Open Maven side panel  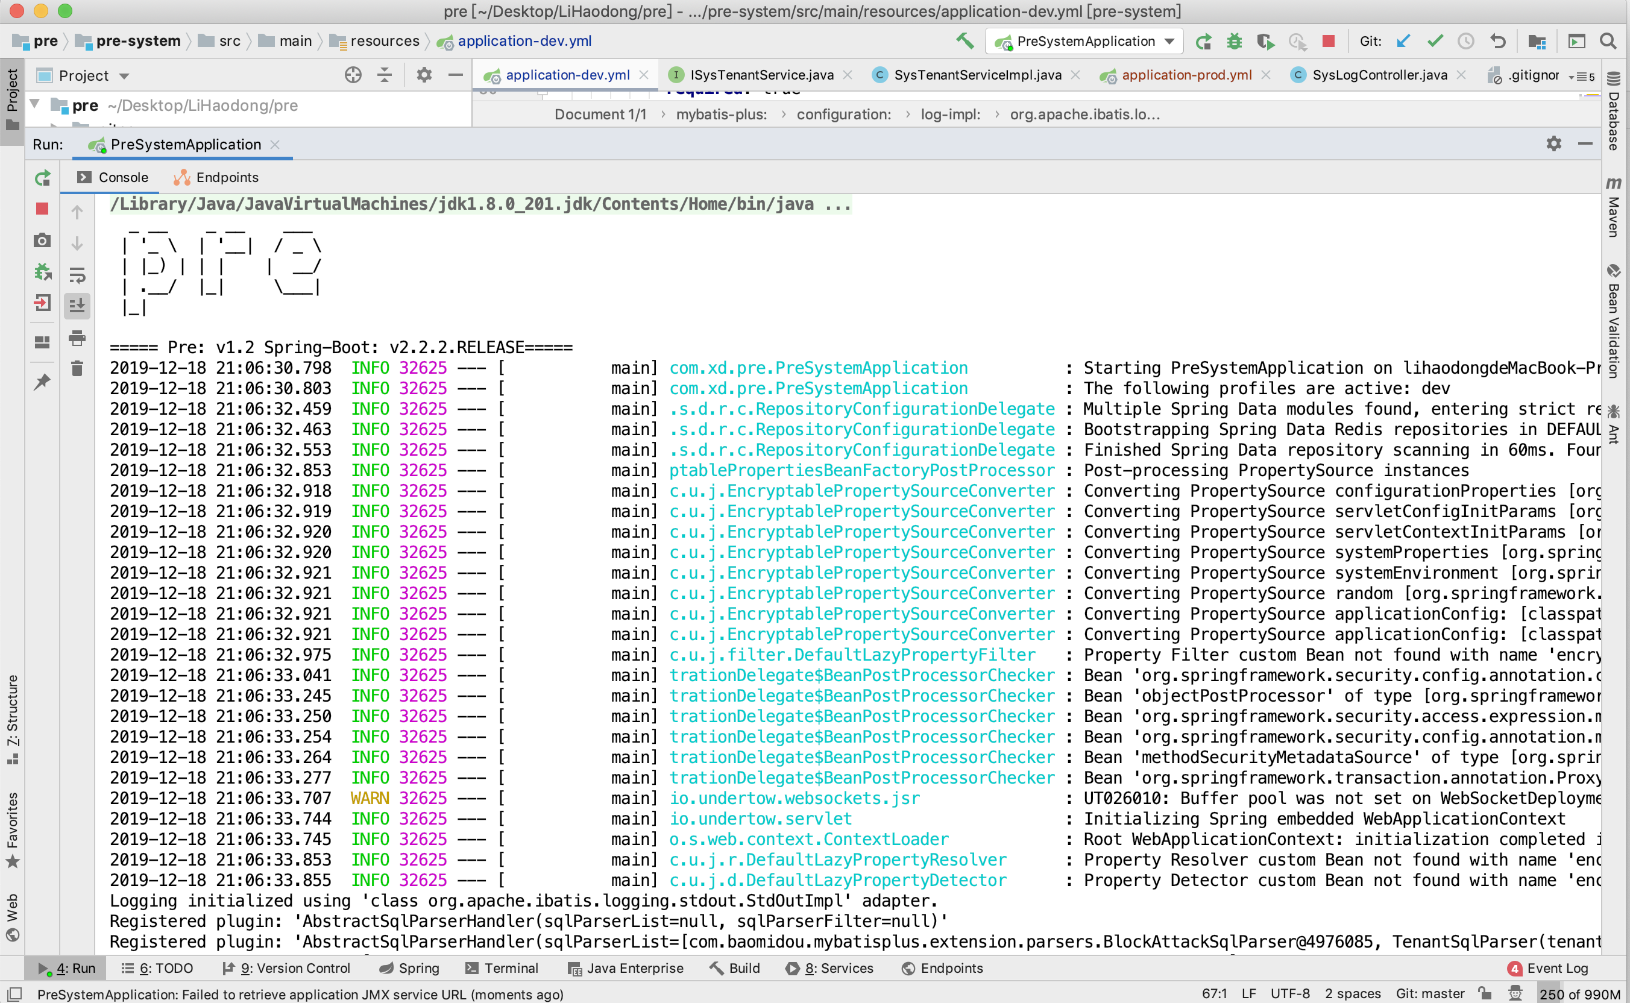[1614, 207]
